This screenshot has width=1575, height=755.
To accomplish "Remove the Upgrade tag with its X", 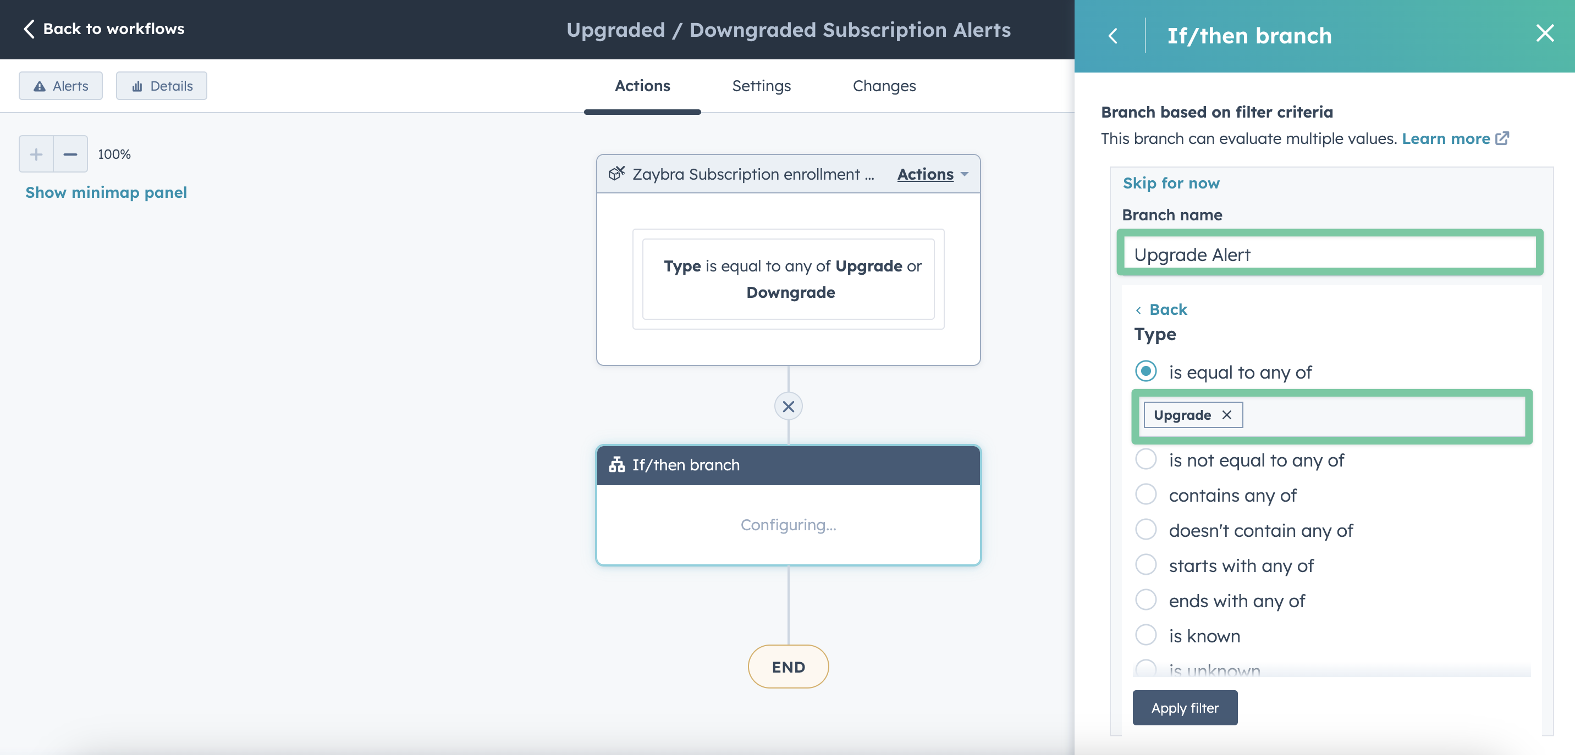I will (1226, 415).
